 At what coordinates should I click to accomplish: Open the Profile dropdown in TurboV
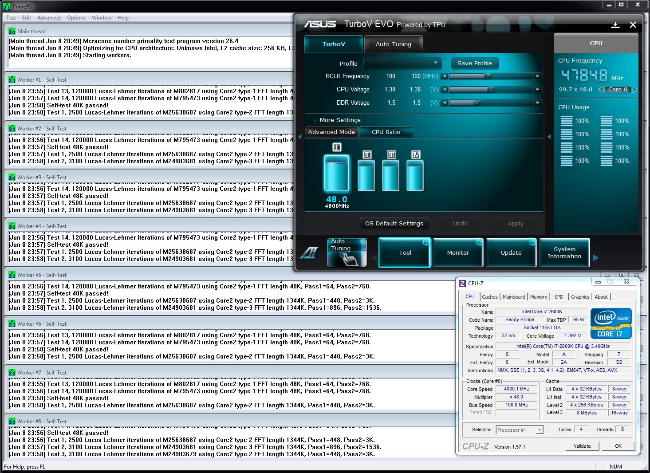pyautogui.click(x=402, y=63)
